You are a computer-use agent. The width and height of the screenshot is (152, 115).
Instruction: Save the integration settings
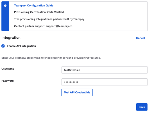point(142,107)
